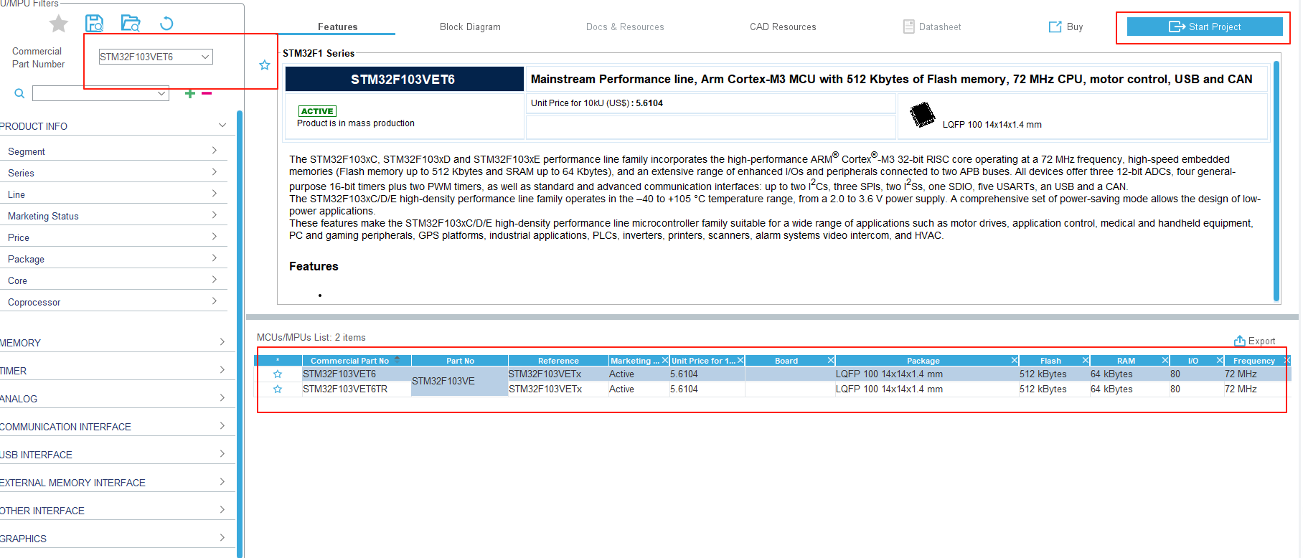This screenshot has width=1303, height=558.
Task: Close the Flash column
Action: tap(1086, 361)
